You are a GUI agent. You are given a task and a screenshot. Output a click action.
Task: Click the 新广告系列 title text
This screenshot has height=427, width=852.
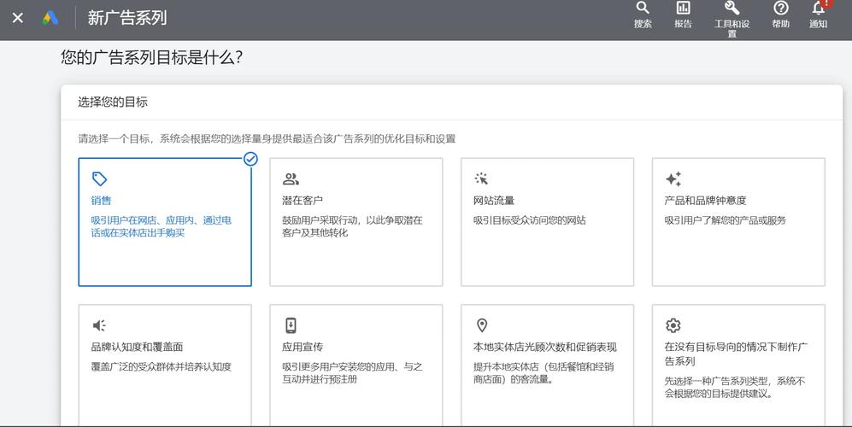coord(127,18)
